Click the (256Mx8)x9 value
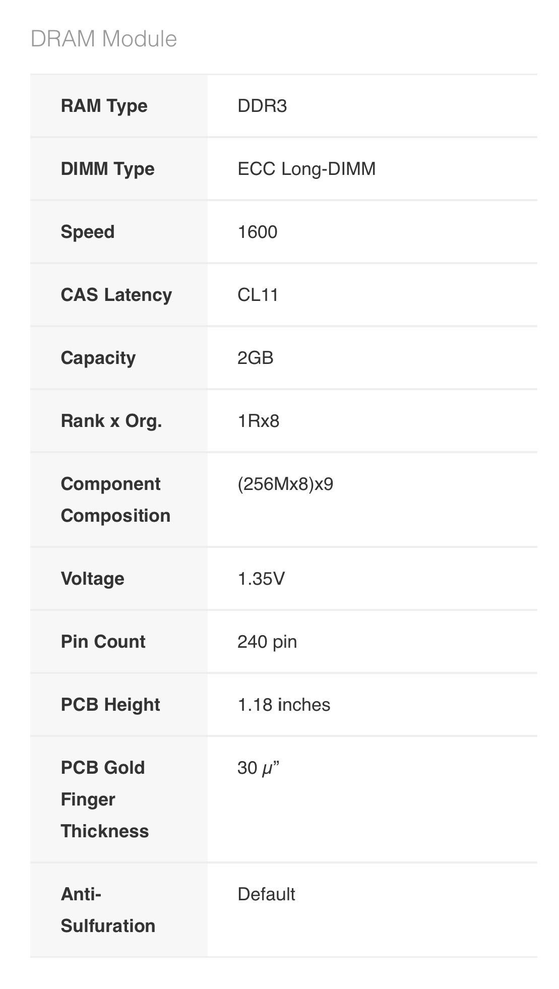The width and height of the screenshot is (559, 989). tap(285, 484)
